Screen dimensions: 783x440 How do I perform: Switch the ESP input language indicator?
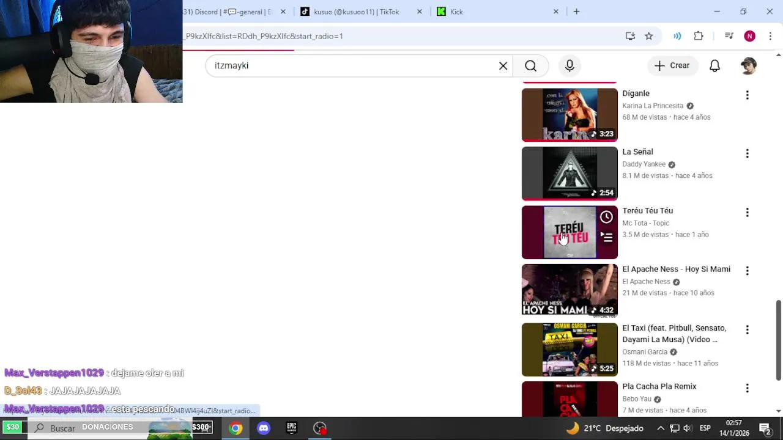coord(705,428)
